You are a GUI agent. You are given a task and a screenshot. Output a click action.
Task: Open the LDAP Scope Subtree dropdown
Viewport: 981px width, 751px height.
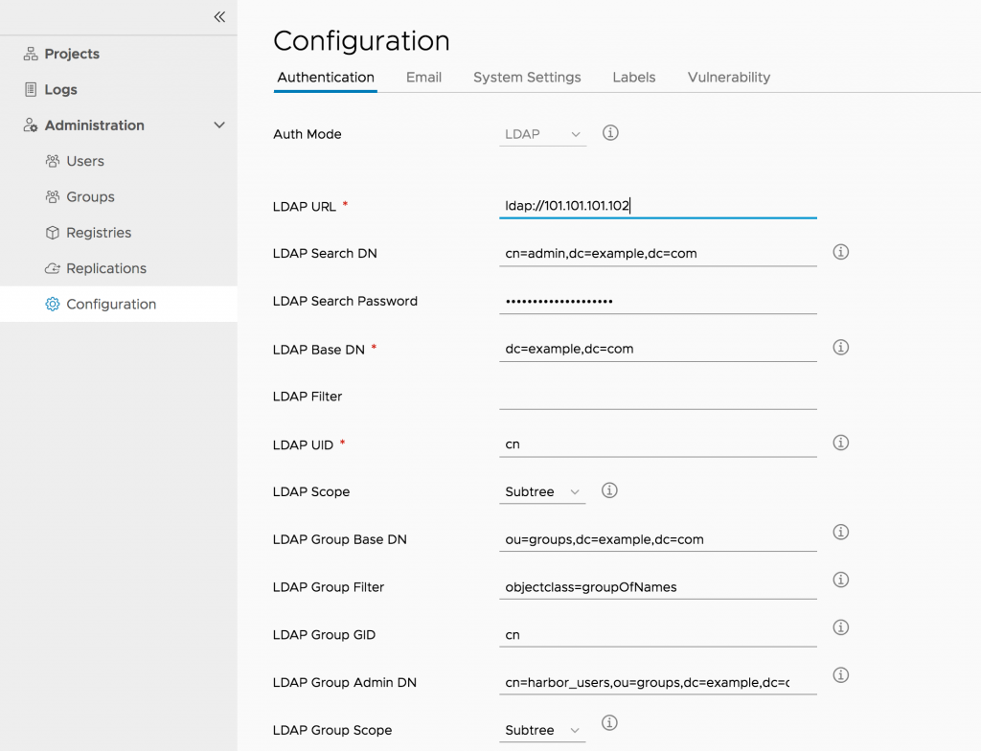542,492
